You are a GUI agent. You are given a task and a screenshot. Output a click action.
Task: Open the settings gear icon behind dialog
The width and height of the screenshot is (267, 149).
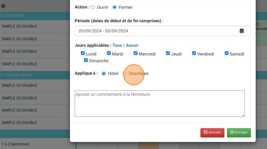click(3, 6)
